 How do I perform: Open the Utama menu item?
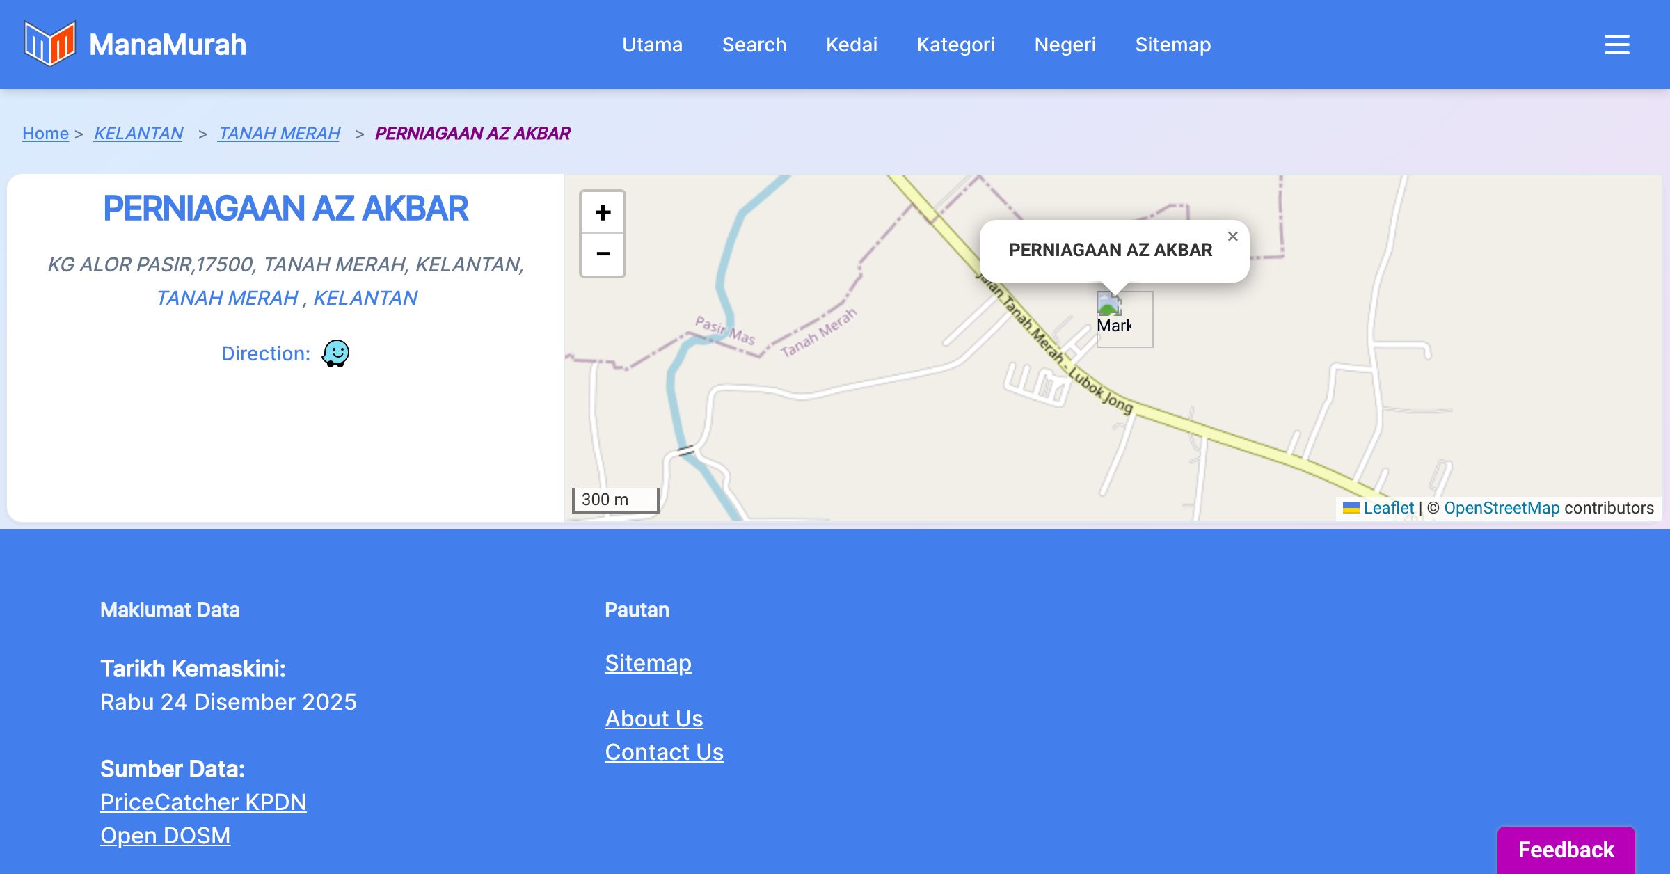pos(652,45)
